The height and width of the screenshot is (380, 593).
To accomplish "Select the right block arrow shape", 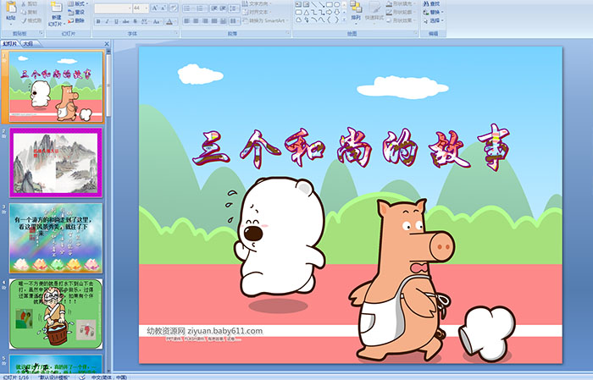I will click(x=329, y=13).
